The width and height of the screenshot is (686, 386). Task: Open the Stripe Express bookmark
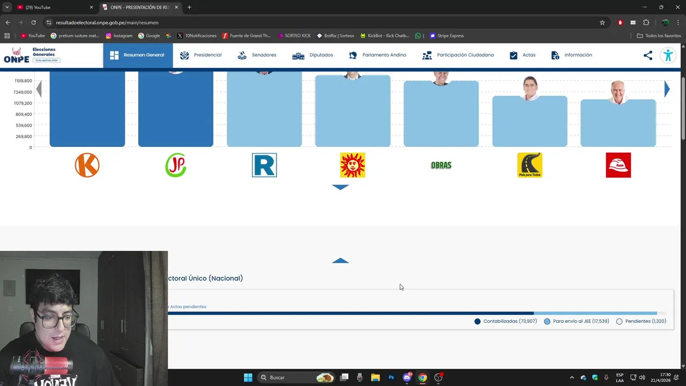(446, 36)
